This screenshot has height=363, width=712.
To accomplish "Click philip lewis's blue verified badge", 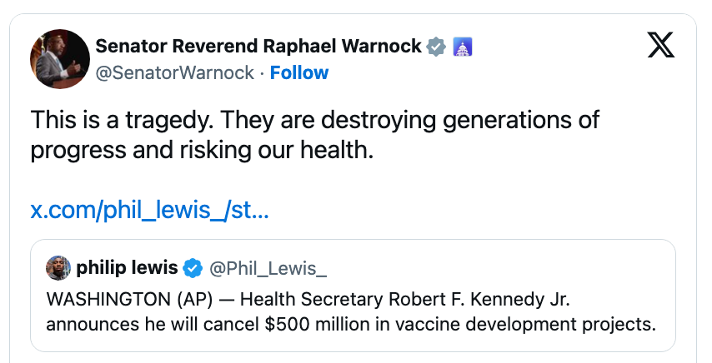I will 192,268.
